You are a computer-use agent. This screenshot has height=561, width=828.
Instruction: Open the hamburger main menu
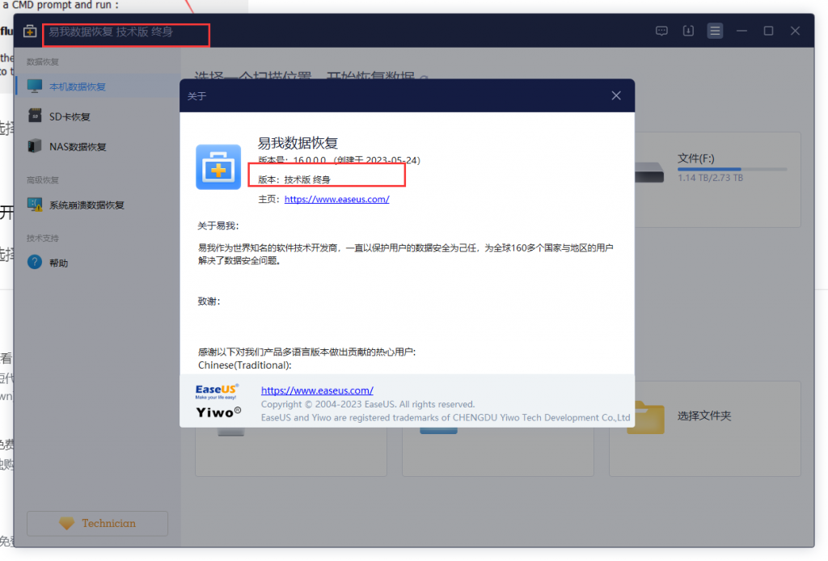pyautogui.click(x=714, y=30)
